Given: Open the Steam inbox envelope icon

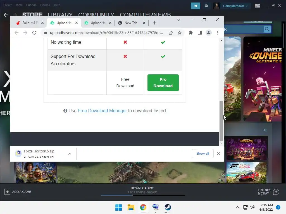Looking at the screenshot, I should [x=206, y=6].
